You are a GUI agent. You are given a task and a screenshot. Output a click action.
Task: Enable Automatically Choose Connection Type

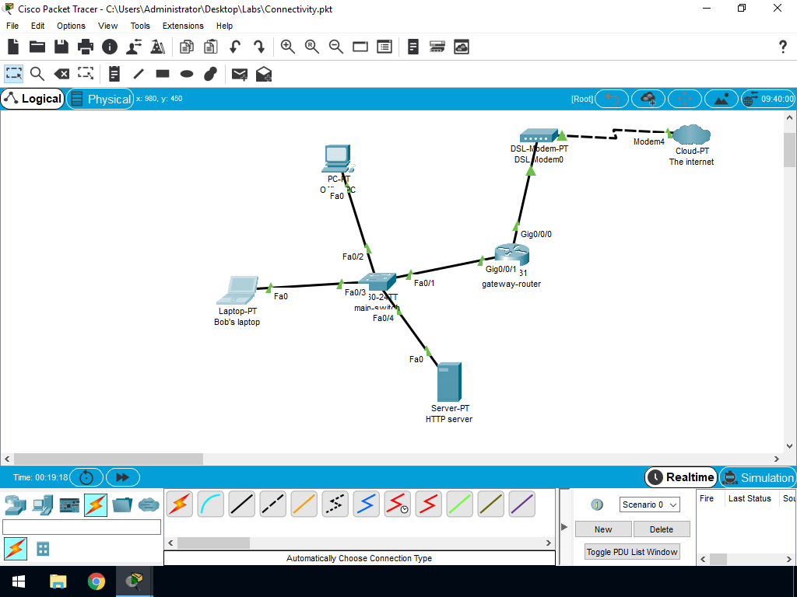[178, 504]
